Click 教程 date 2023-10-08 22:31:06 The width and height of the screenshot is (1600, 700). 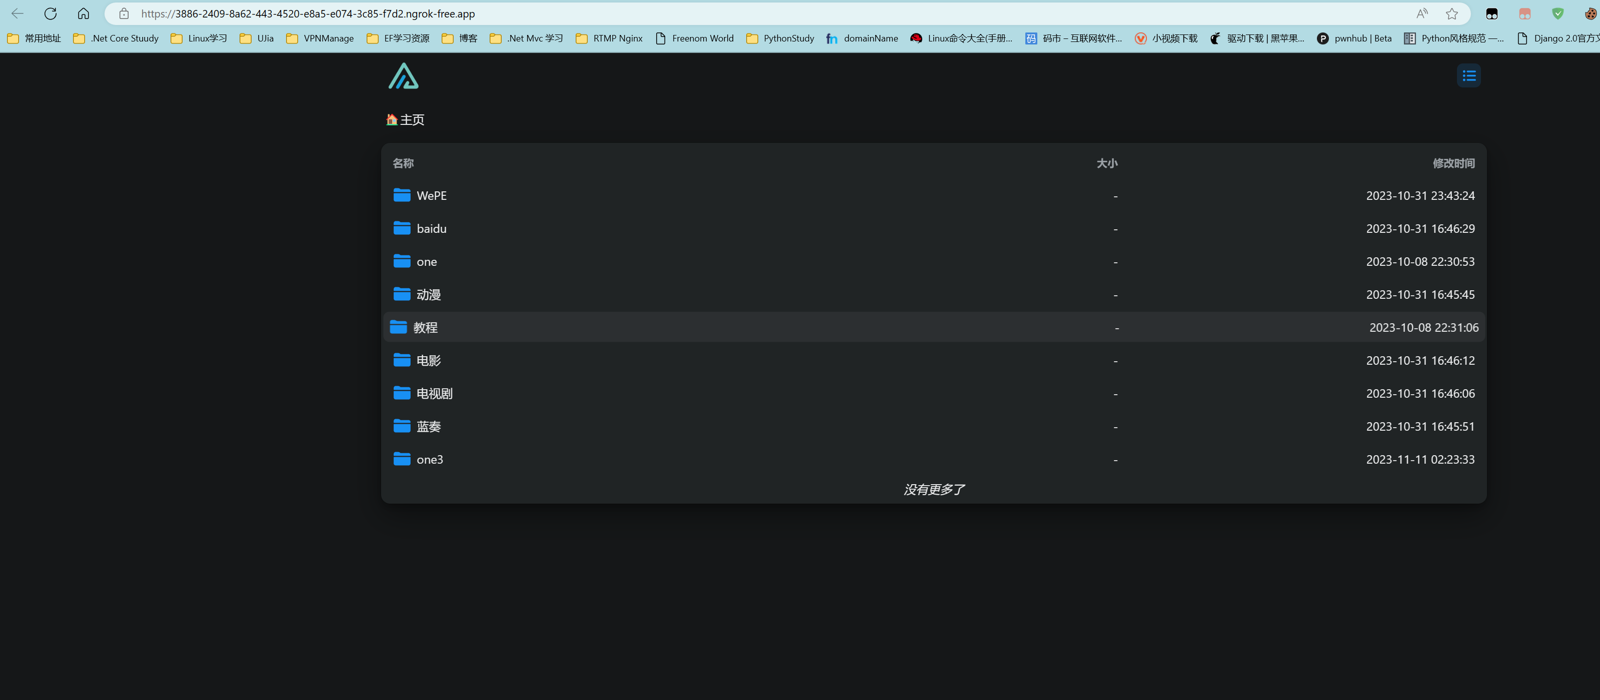tap(1423, 327)
